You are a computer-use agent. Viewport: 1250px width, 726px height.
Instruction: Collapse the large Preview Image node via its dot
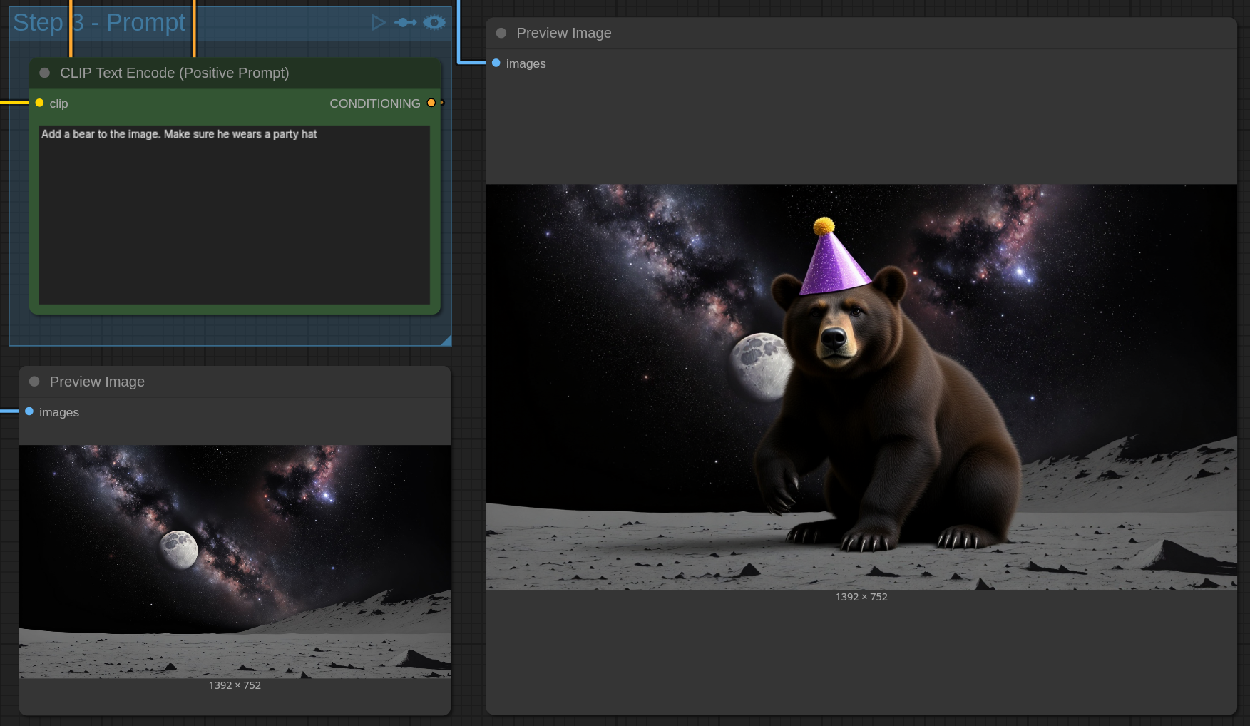click(501, 33)
